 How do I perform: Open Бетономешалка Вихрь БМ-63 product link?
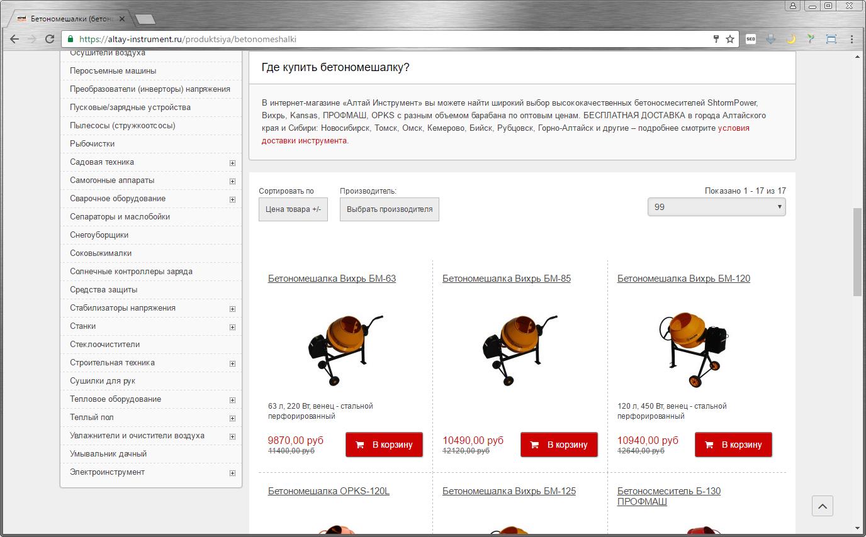332,279
